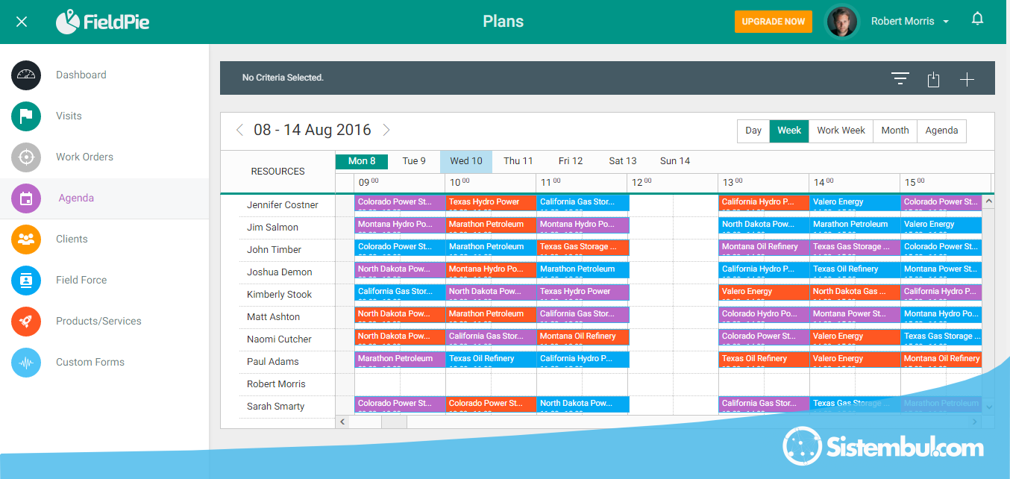This screenshot has width=1010, height=479.
Task: Open Custom Forms menu label
Action: point(90,362)
